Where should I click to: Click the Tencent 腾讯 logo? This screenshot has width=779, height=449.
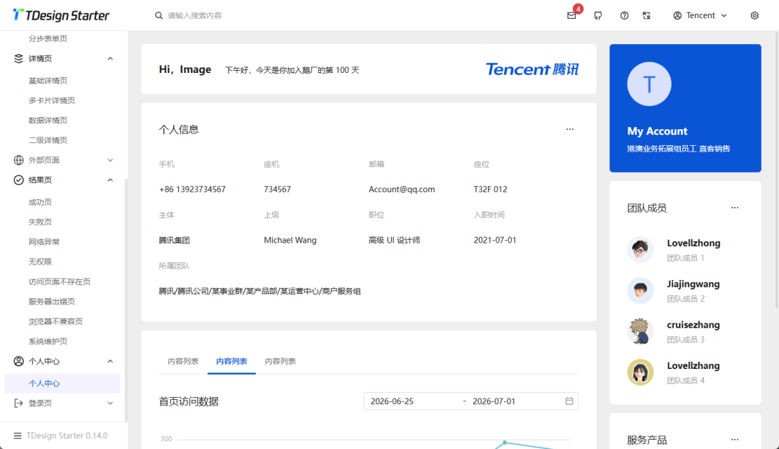point(532,69)
